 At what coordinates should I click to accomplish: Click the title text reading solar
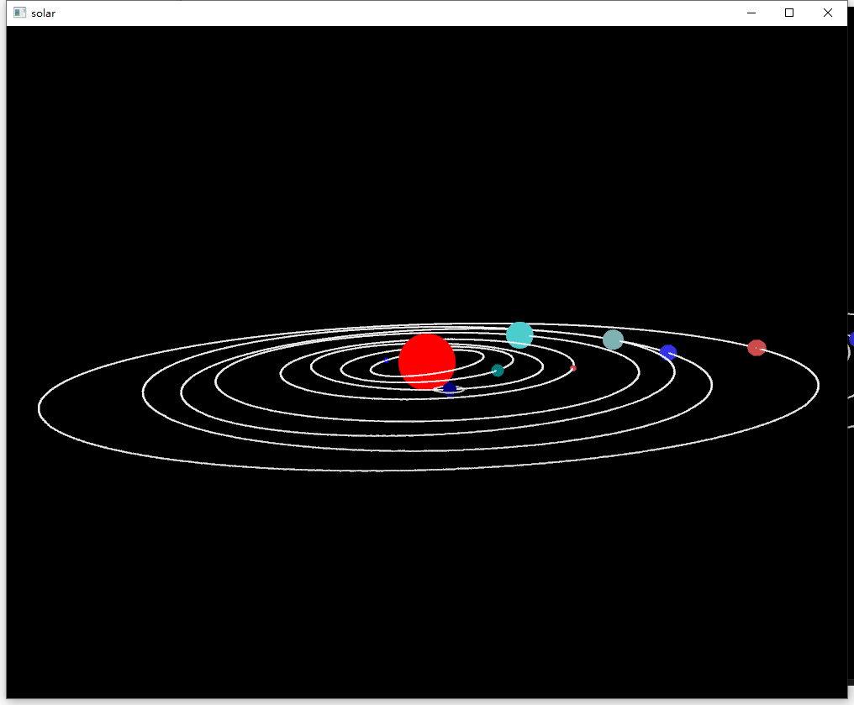(44, 13)
